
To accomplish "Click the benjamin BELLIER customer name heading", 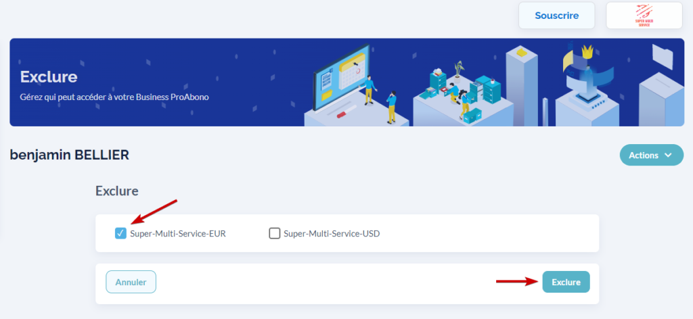I will (x=70, y=155).
